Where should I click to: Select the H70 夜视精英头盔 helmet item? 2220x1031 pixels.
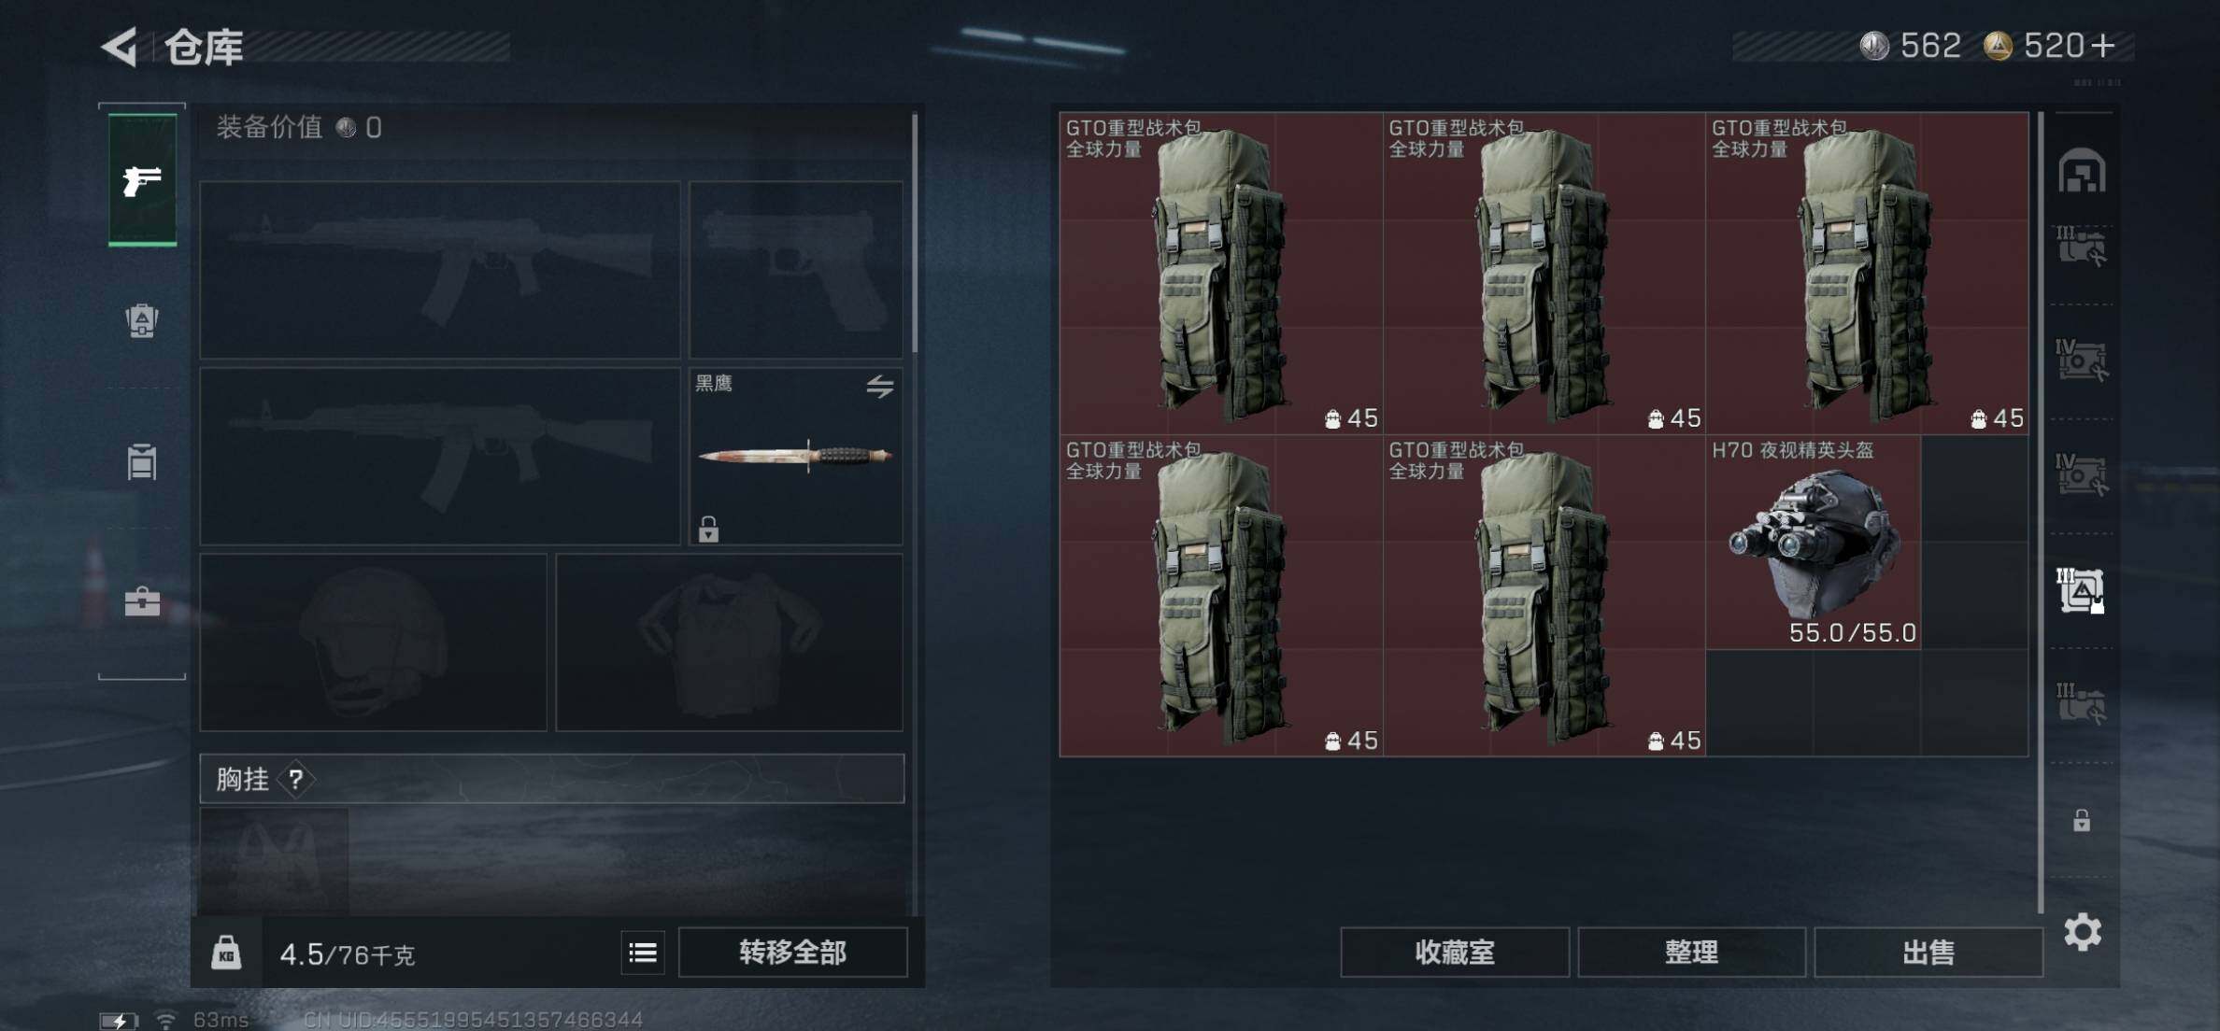(1813, 543)
